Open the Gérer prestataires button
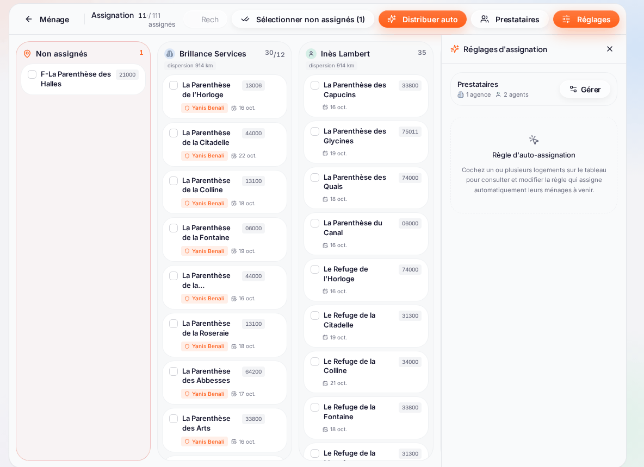The width and height of the screenshot is (644, 467). (x=585, y=90)
